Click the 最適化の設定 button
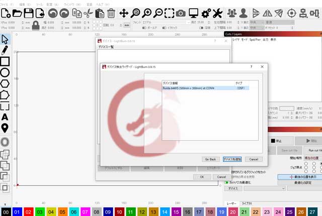This screenshot has height=216, width=322. (x=300, y=183)
